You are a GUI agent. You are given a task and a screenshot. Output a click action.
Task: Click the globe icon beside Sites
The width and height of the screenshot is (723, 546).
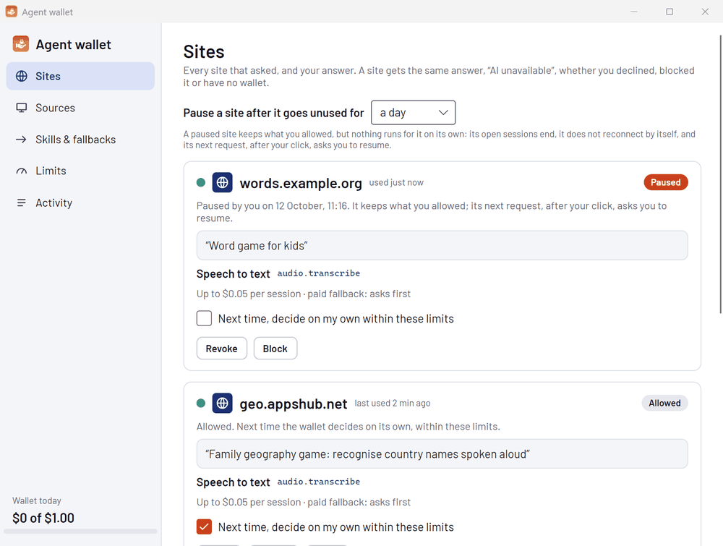point(21,76)
